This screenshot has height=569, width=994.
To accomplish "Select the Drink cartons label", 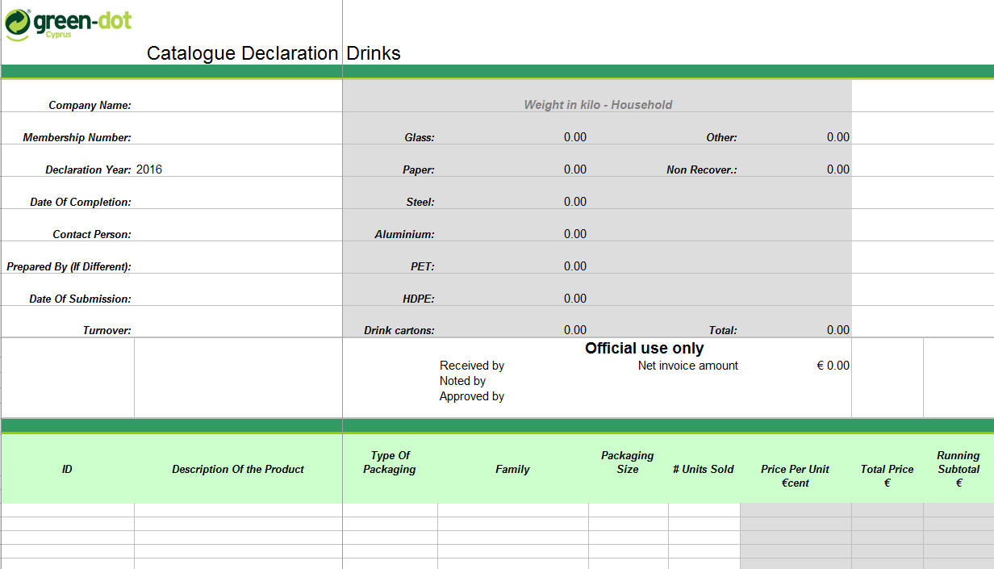I will (x=399, y=330).
